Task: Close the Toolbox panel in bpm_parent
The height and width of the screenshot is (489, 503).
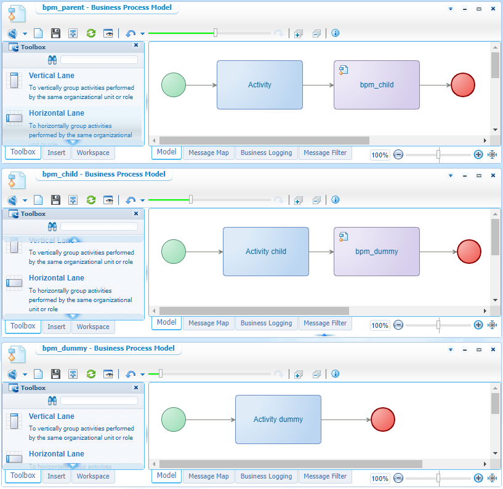Action: (135, 46)
